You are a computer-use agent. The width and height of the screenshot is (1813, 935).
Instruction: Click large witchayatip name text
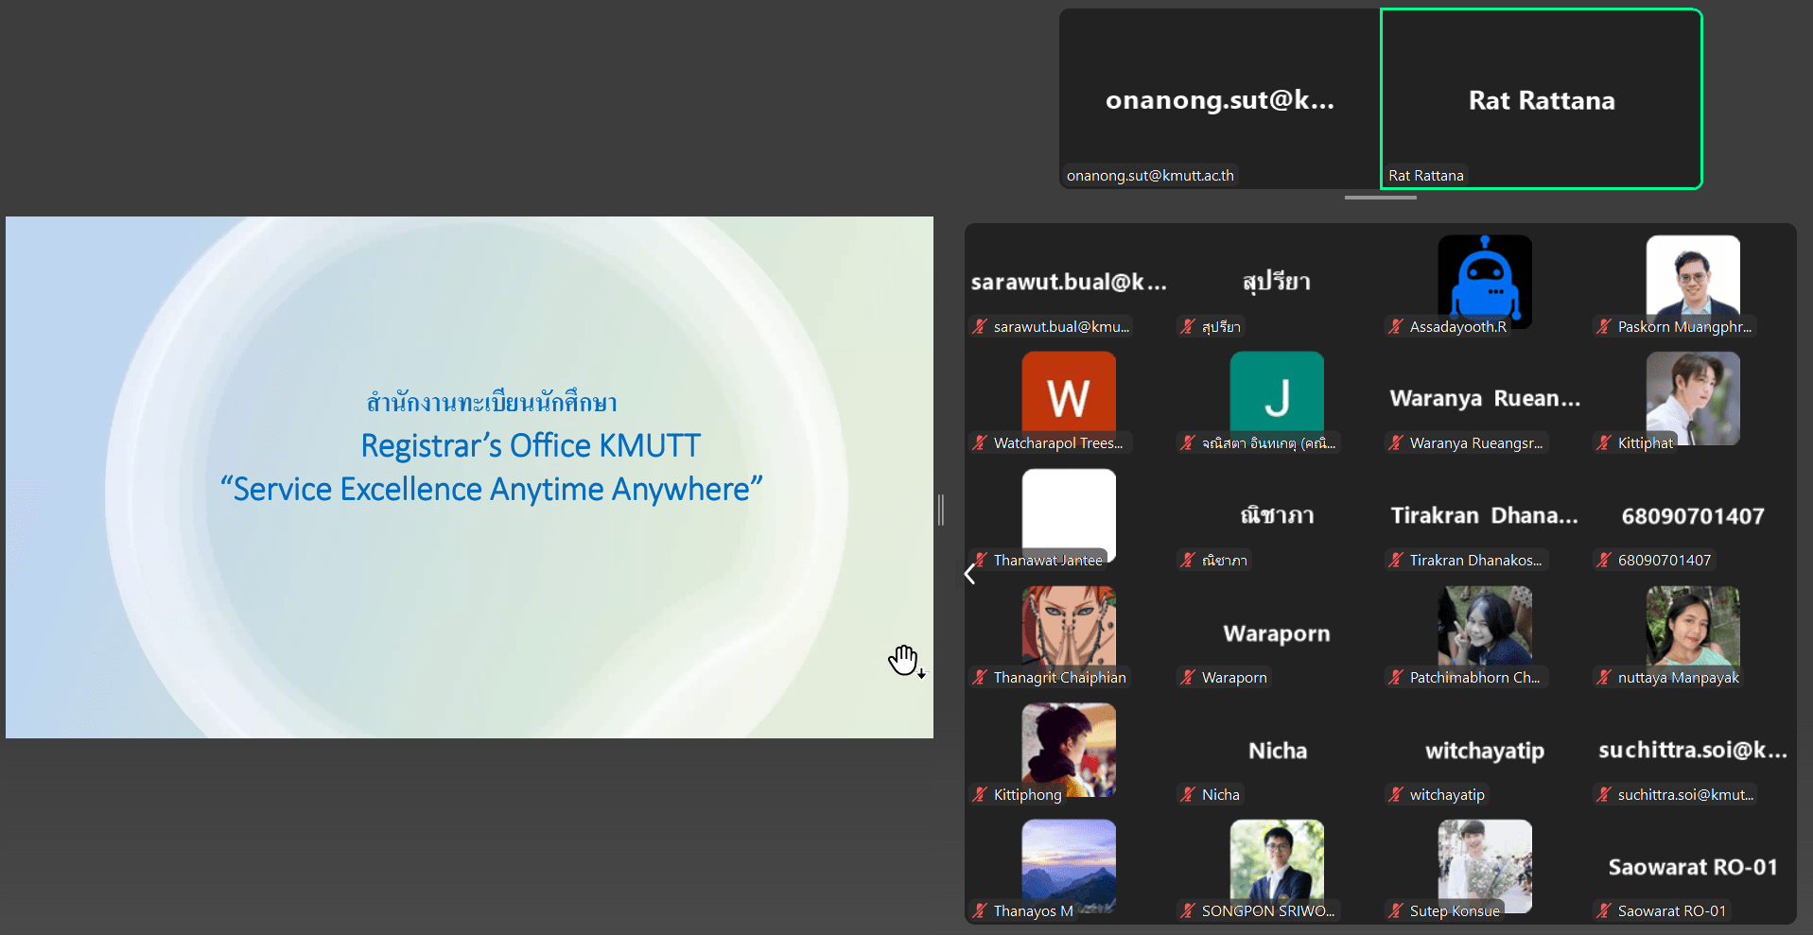1485,751
